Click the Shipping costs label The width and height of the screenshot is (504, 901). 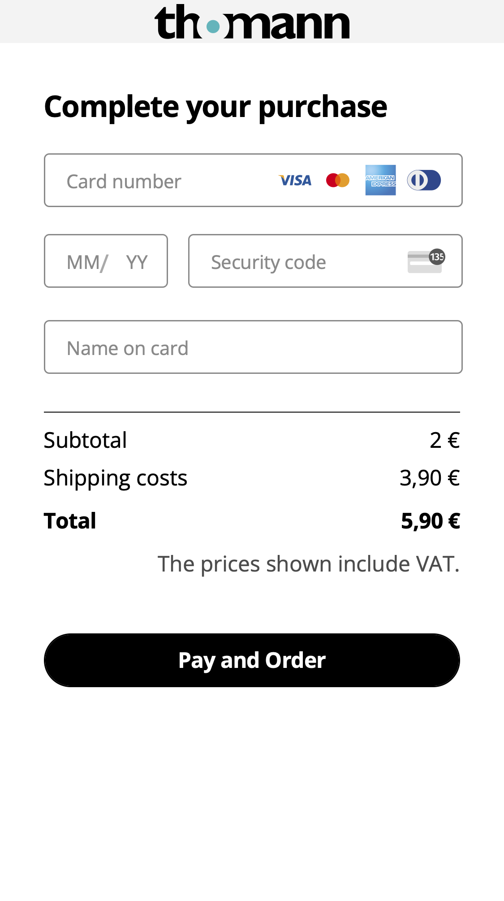[115, 478]
